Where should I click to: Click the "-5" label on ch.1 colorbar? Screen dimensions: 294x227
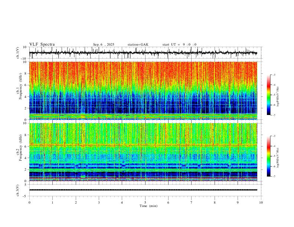274,95
